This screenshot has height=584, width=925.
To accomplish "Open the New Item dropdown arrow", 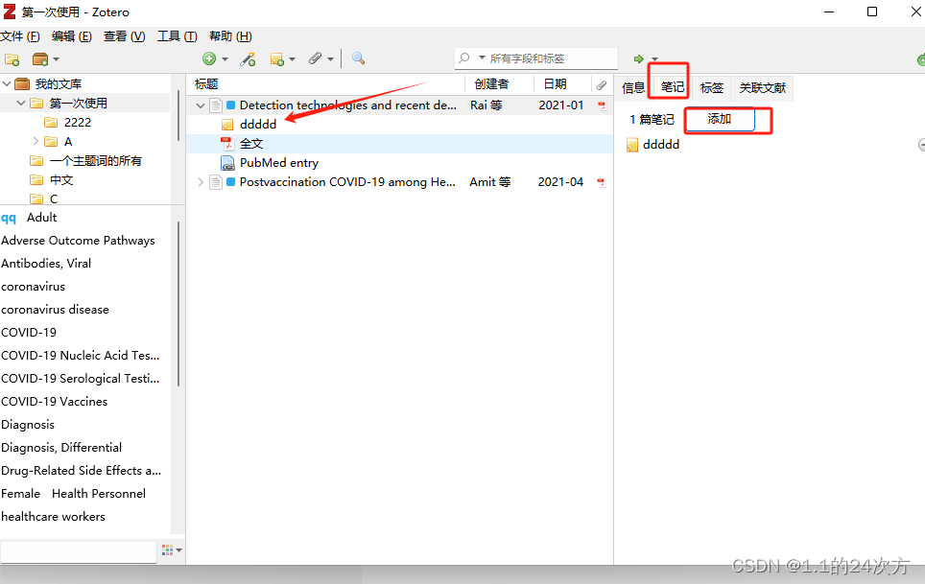I will tap(225, 58).
